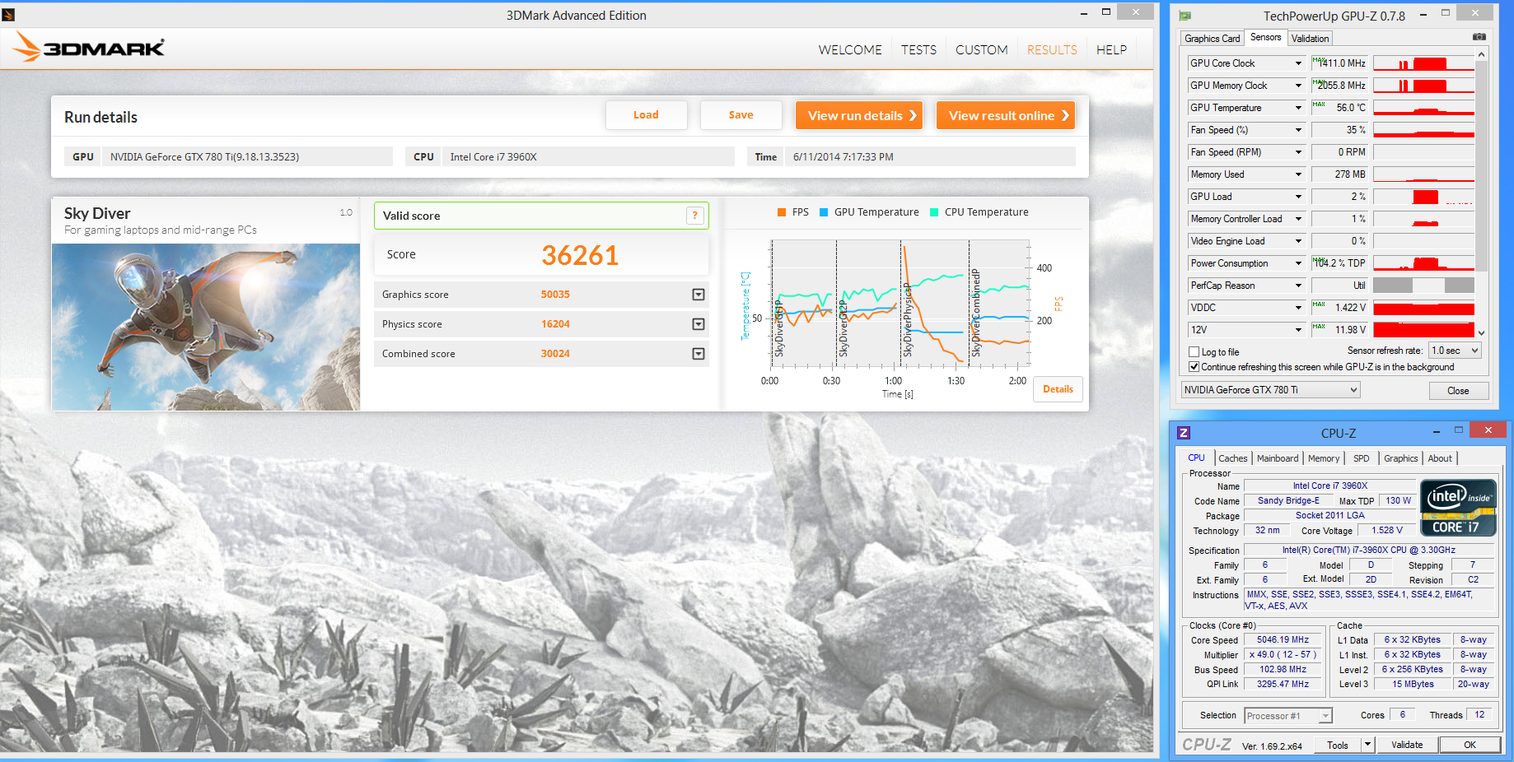Viewport: 1514px width, 762px height.
Task: Click the CPU-Z Tools button
Action: point(1338,745)
